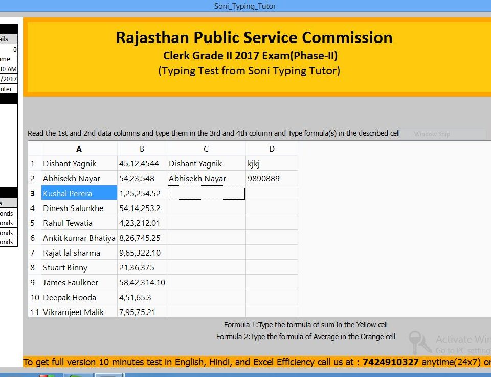
Task: Select cell 'Deepak Hooda'
Action: (x=79, y=297)
